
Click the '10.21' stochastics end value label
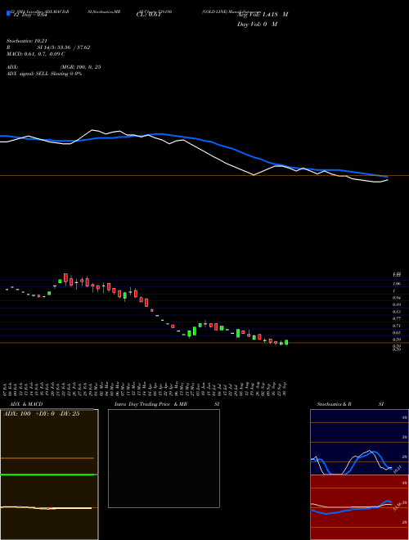(398, 469)
